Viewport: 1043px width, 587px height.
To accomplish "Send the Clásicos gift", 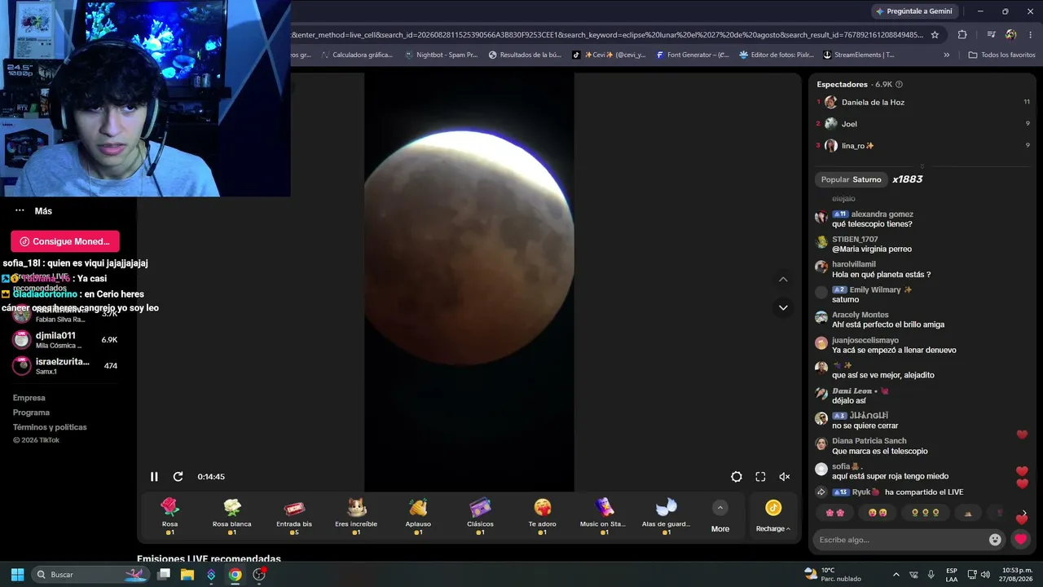I will [x=480, y=517].
